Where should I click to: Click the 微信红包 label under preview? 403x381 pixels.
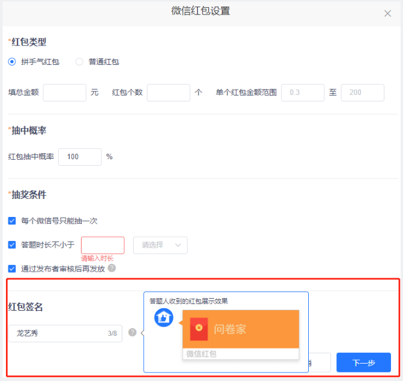(201, 354)
